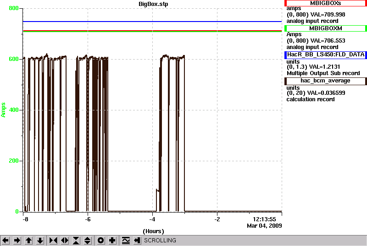
Task: Click the Mar 04, 2009 date
Action: click(264, 226)
